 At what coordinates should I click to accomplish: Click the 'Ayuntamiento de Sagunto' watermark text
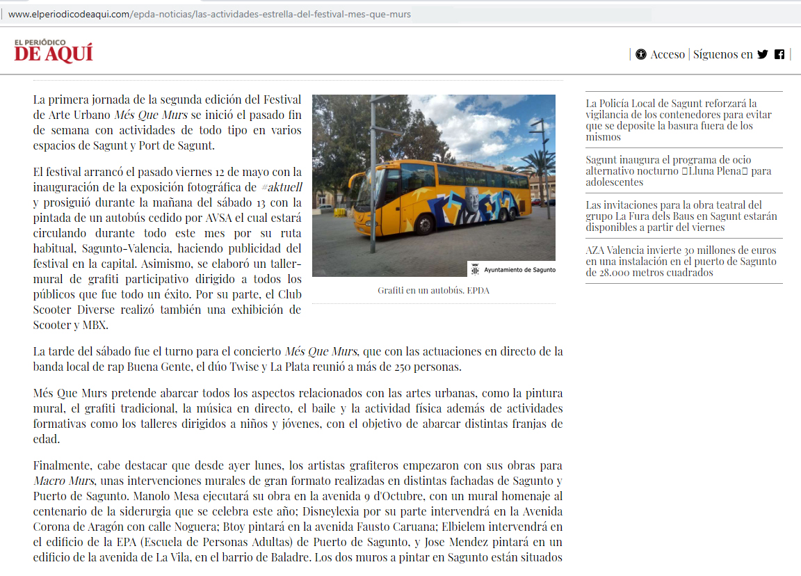519,270
